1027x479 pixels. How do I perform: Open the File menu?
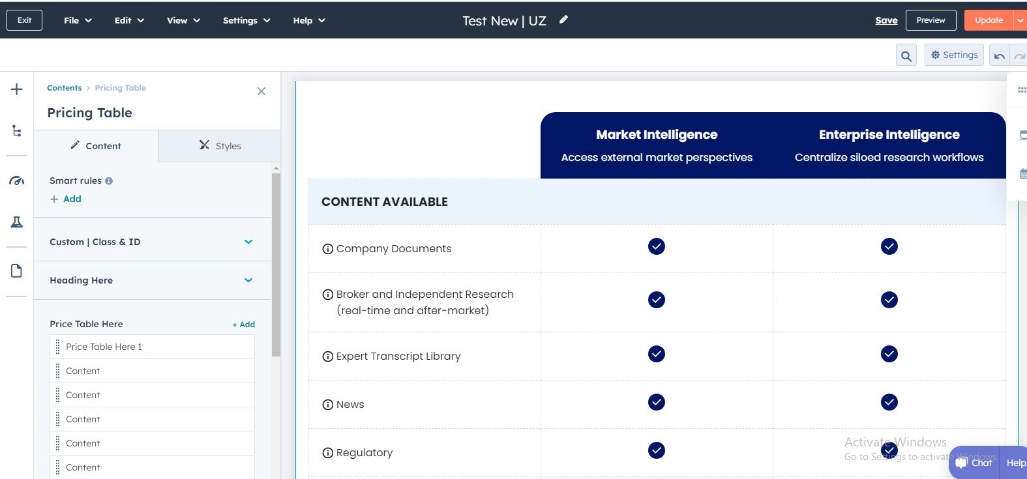pos(78,20)
